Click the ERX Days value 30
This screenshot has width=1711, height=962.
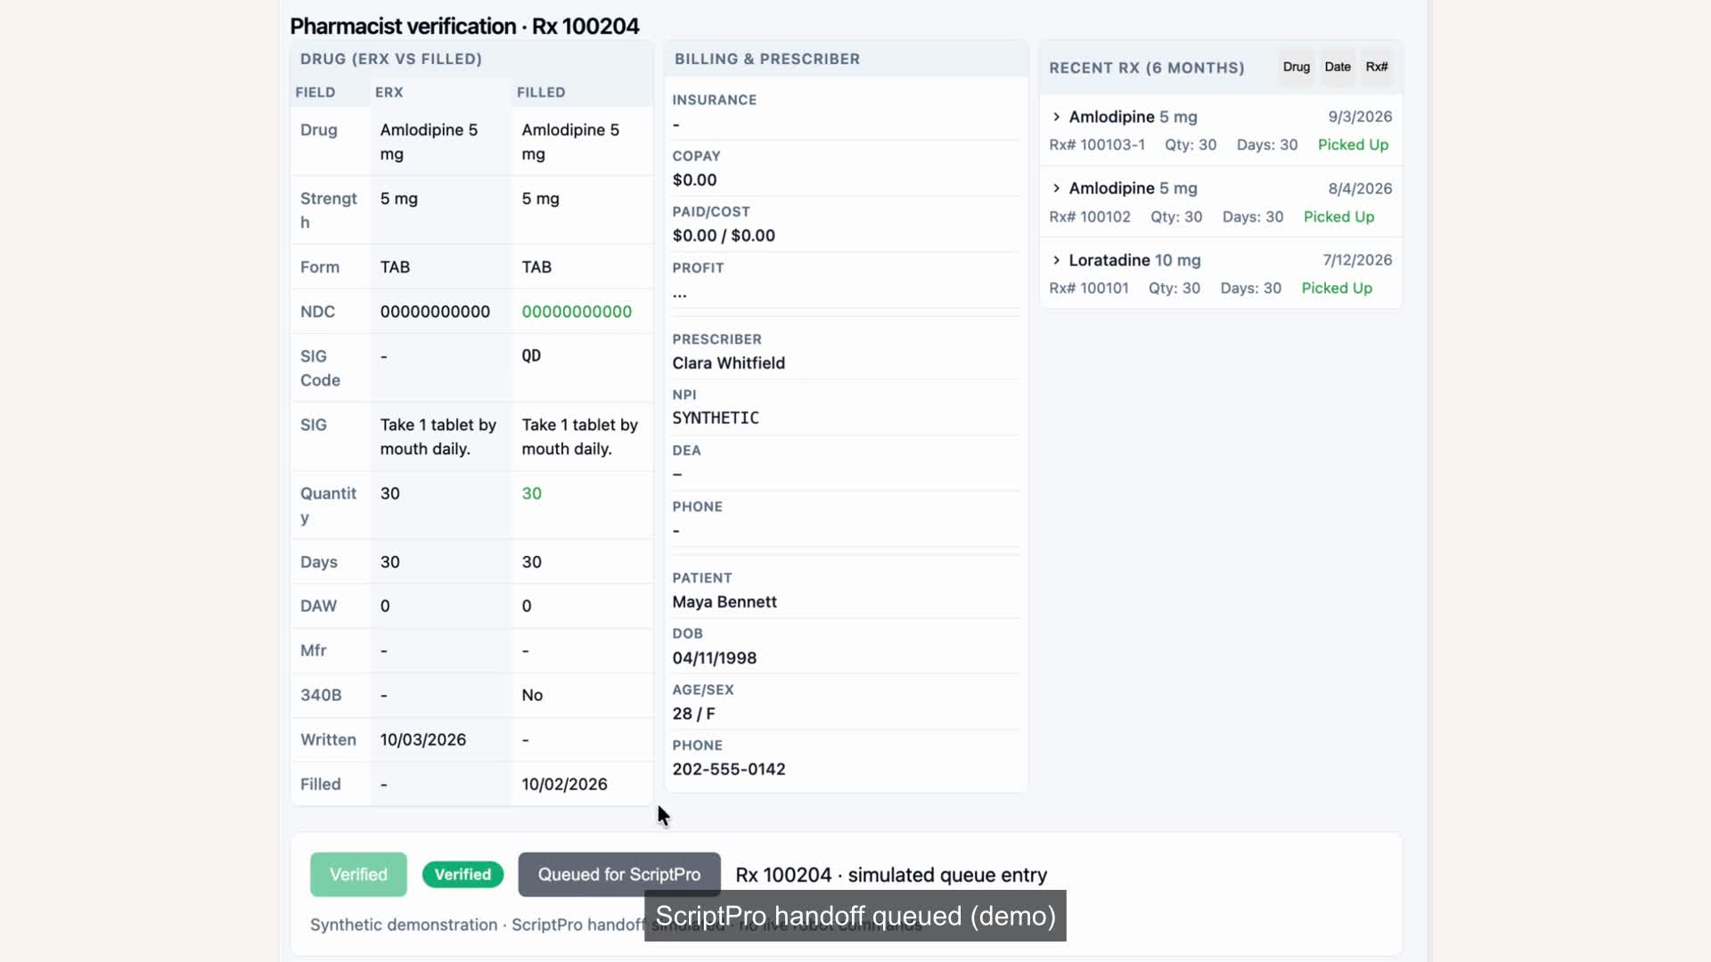click(389, 562)
